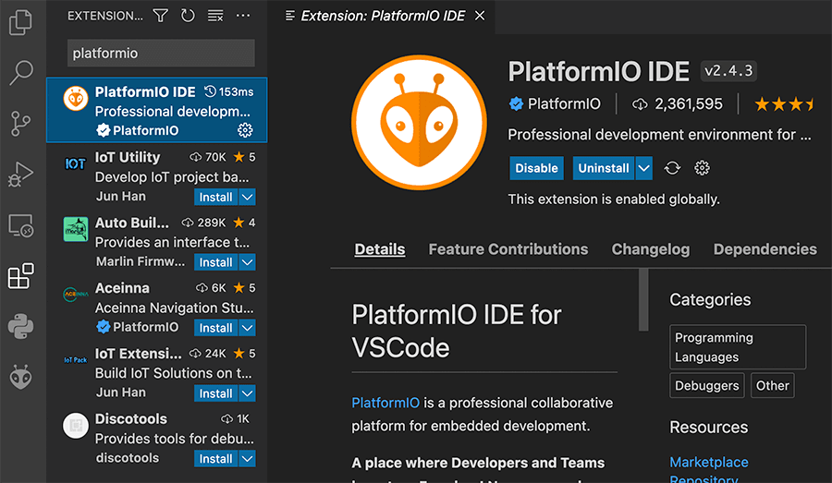Refresh the extensions list
This screenshot has height=483, width=832.
pos(188,16)
